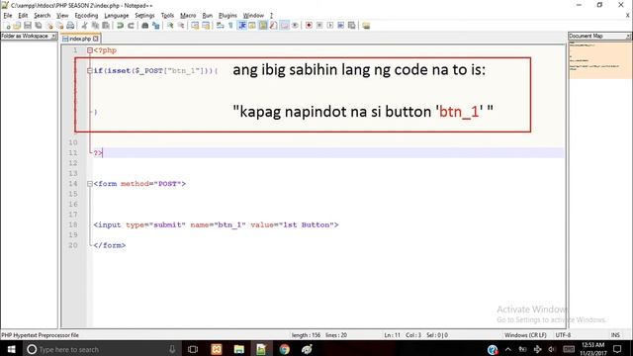633x356 pixels.
Task: Click the Stop Recording macro icon
Action: click(319, 26)
